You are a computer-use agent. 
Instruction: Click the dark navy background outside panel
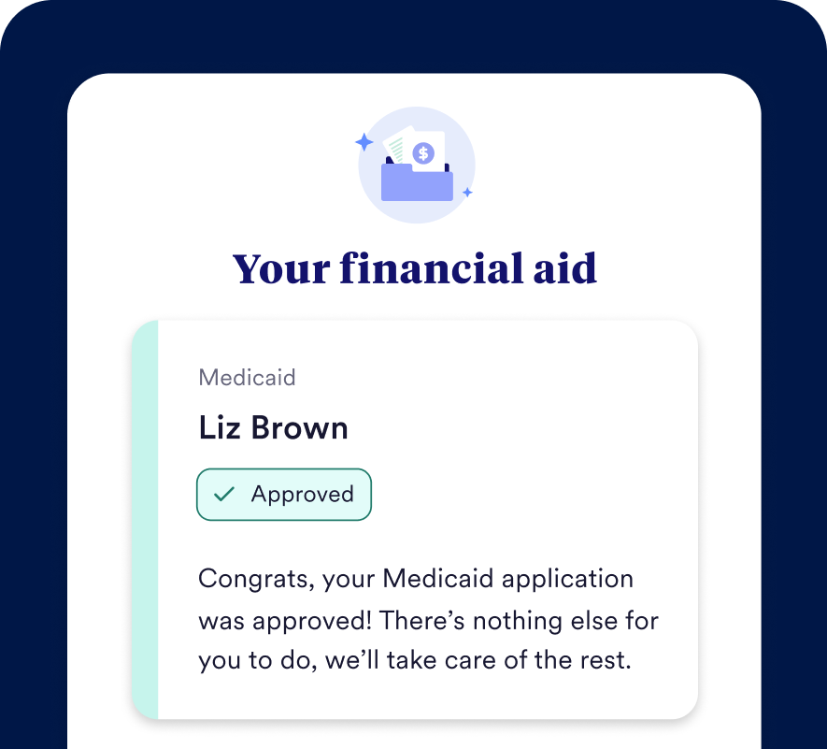[33, 374]
